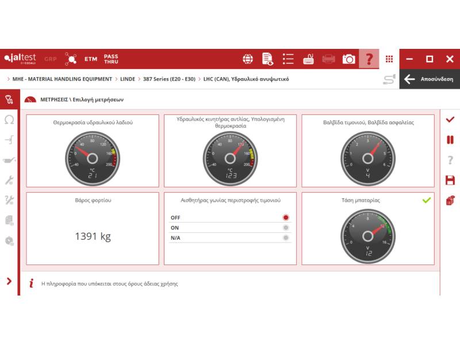Open the list view icon in toolbar
This screenshot has height=345, width=460.
tap(288, 59)
